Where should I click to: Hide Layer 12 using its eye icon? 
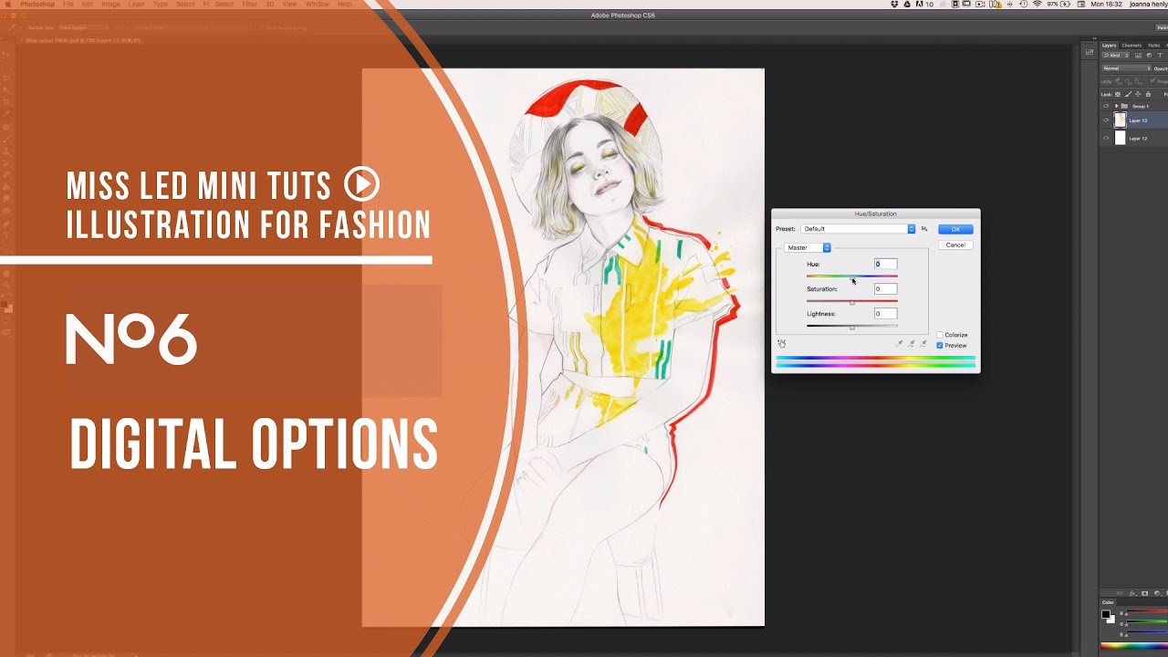point(1106,139)
